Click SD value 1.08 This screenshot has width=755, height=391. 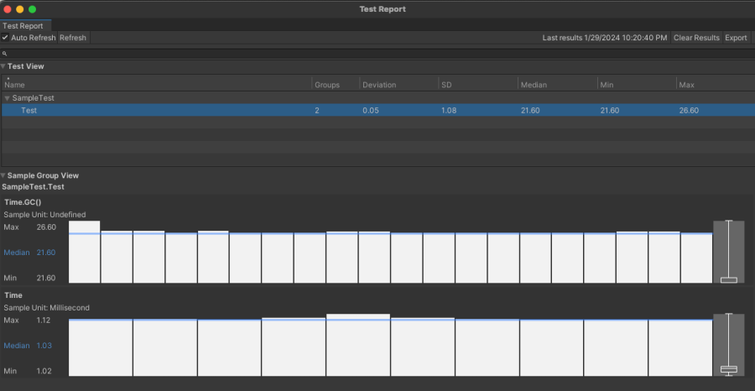point(448,110)
